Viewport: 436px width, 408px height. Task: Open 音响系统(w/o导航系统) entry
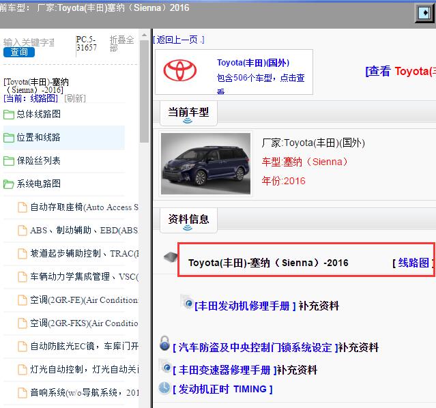pos(84,393)
